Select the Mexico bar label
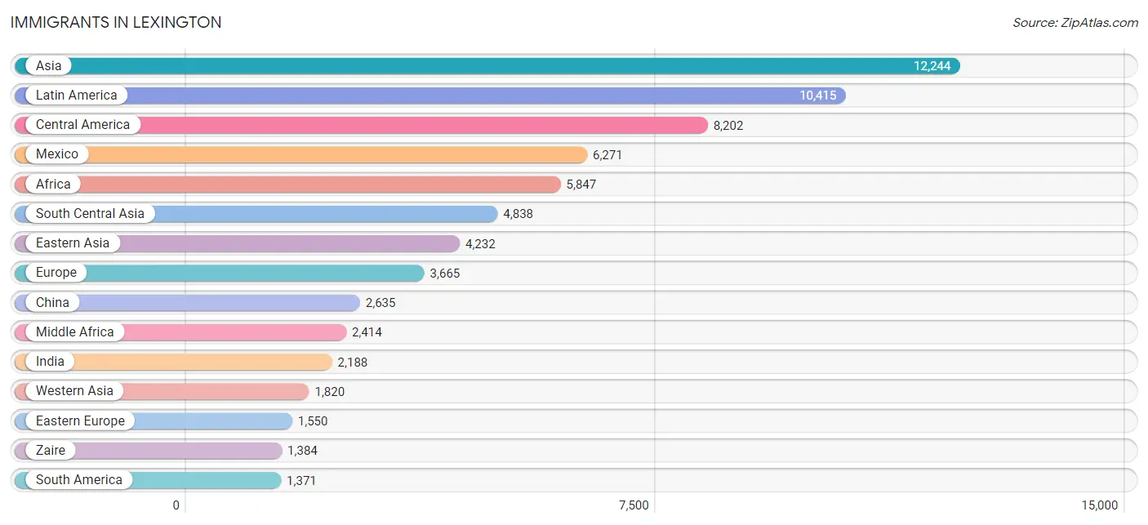 (x=57, y=154)
